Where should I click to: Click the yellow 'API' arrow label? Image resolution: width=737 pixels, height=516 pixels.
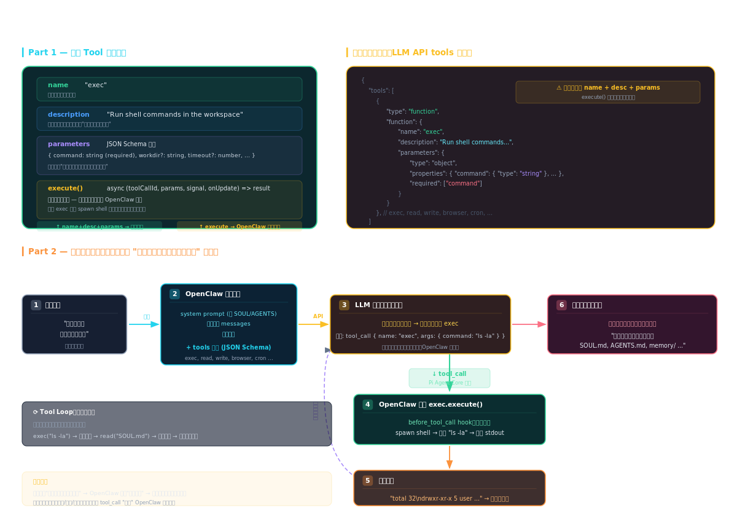[318, 317]
